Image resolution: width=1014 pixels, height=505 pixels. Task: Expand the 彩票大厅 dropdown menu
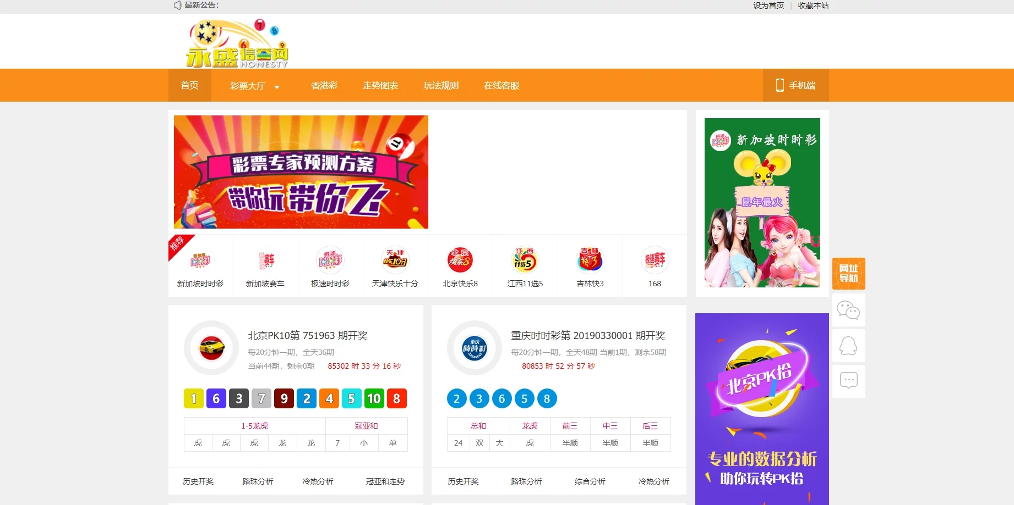255,86
